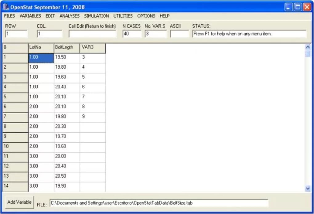This screenshot has height=214, width=314.
Task: Open the UTILITIES menu
Action: tap(123, 16)
